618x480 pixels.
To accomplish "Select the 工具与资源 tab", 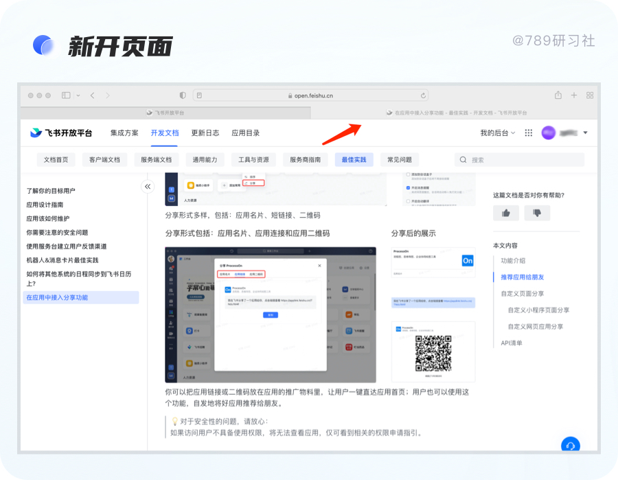I will coord(253,159).
